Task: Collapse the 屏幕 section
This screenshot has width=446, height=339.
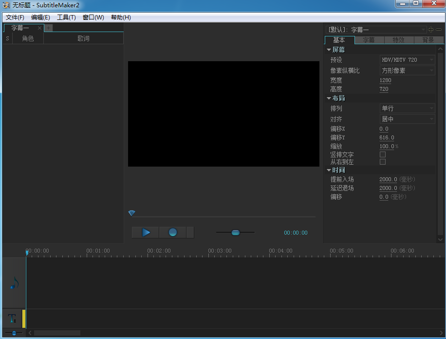Action: [x=329, y=50]
